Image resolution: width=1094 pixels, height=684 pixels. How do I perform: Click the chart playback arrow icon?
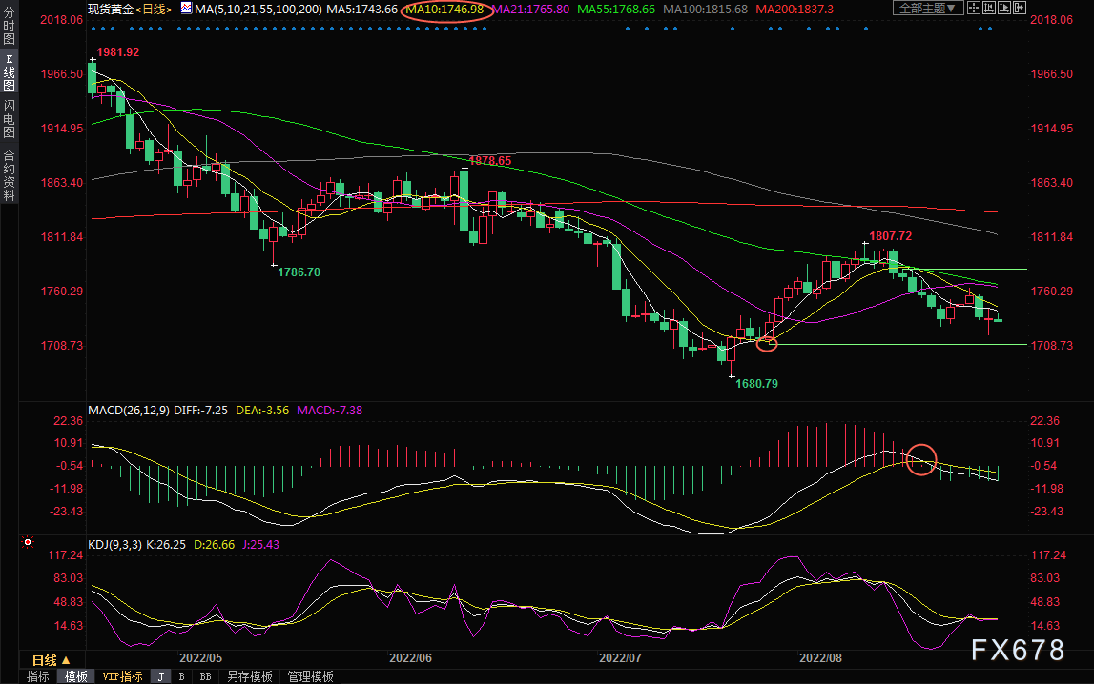[x=1005, y=9]
